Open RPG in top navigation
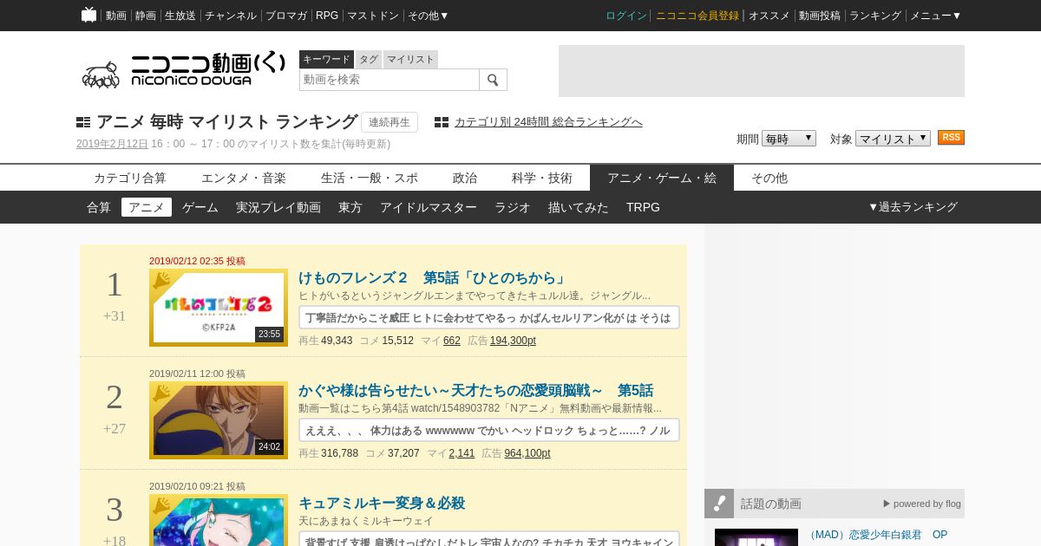Viewport: 1041px width, 546px height. pyautogui.click(x=327, y=16)
